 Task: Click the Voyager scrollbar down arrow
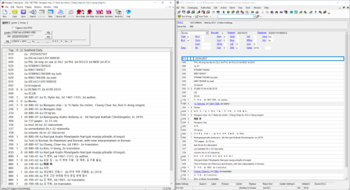pos(171,184)
